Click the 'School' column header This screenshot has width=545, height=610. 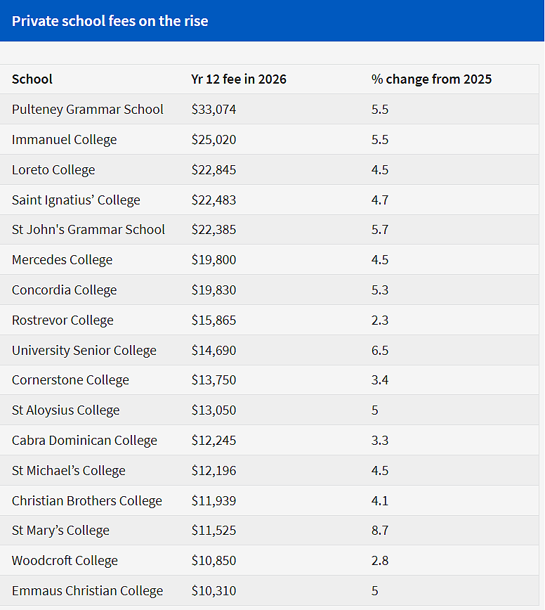[x=32, y=79]
